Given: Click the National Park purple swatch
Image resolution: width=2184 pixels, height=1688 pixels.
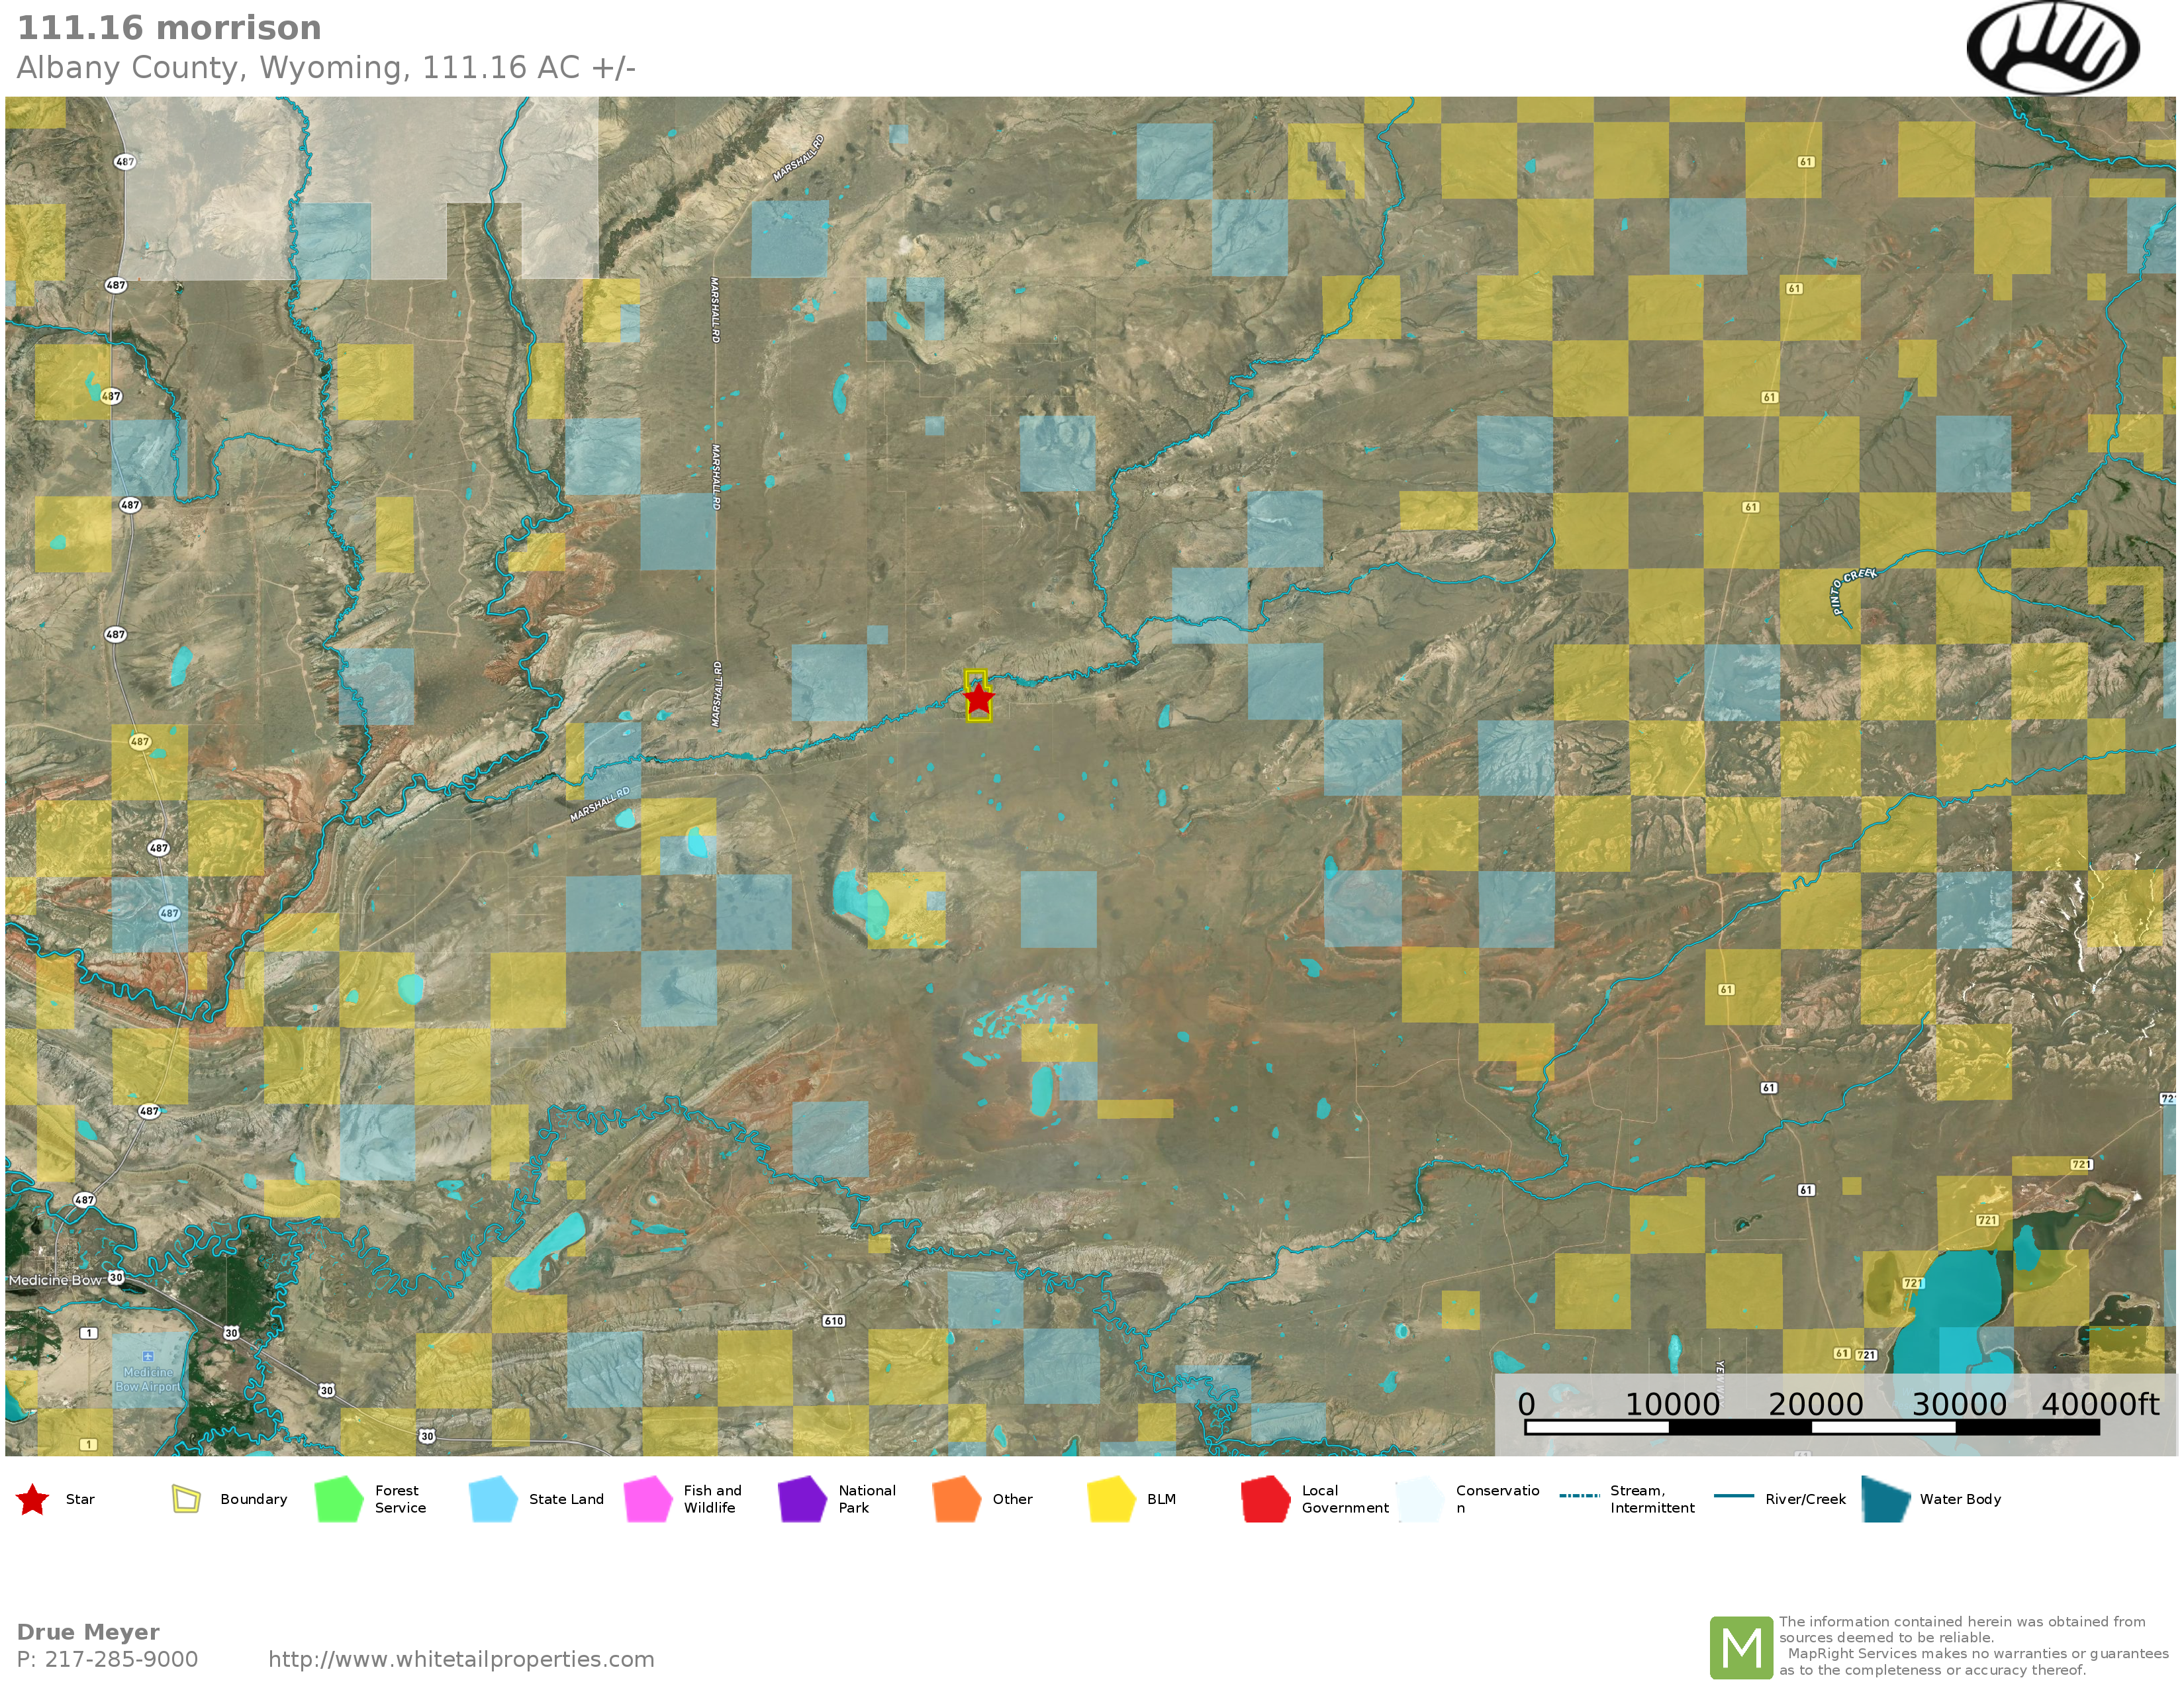Looking at the screenshot, I should [802, 1499].
